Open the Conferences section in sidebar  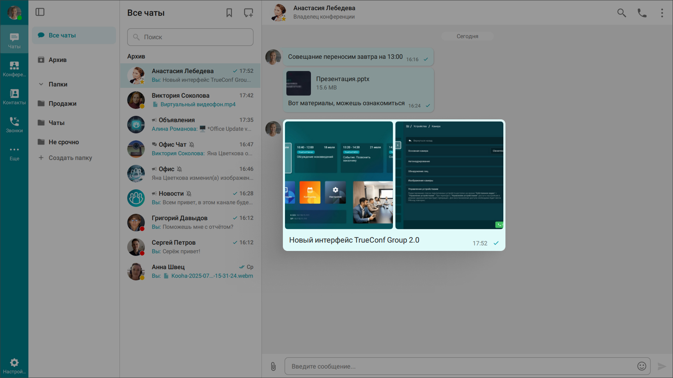coord(14,69)
